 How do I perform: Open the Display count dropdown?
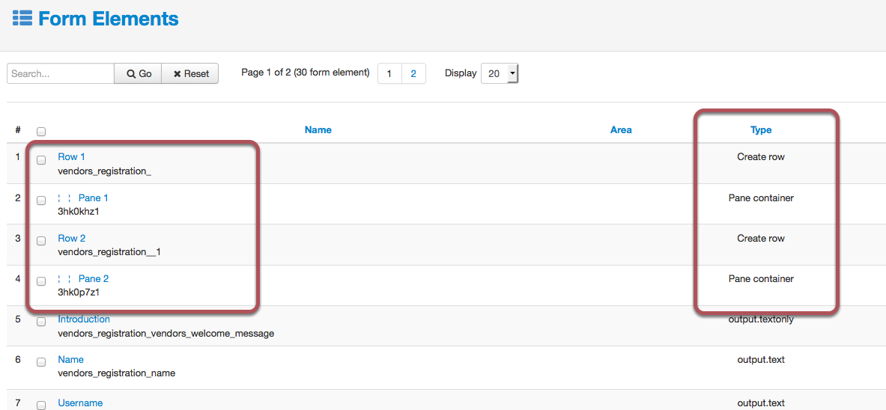click(500, 73)
